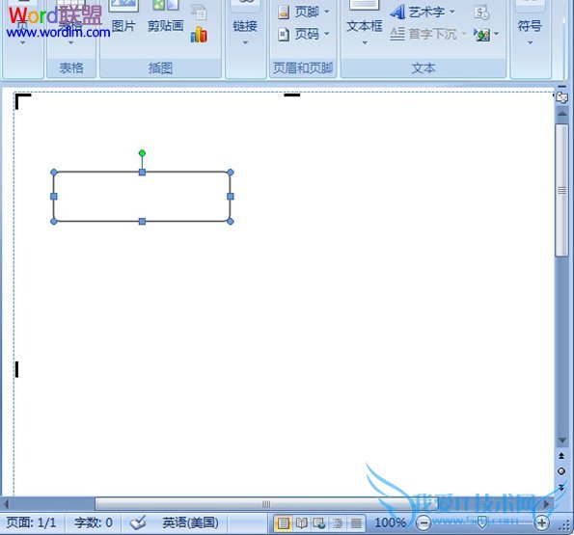This screenshot has height=535, width=574.
Task: Open the zoom dialog via 100%
Action: (x=390, y=522)
